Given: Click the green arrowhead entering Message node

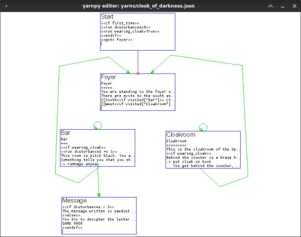Looking at the screenshot, I should pos(99,195).
